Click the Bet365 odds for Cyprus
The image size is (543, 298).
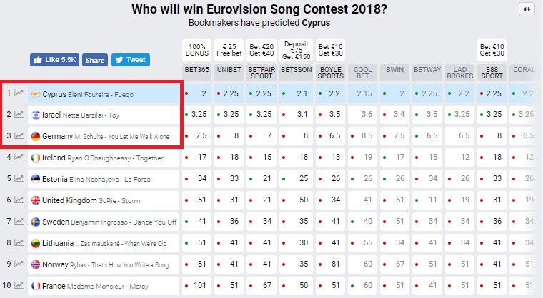[x=196, y=93]
